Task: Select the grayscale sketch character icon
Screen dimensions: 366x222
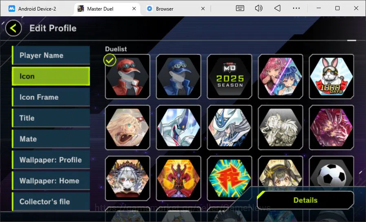Action: click(280, 127)
